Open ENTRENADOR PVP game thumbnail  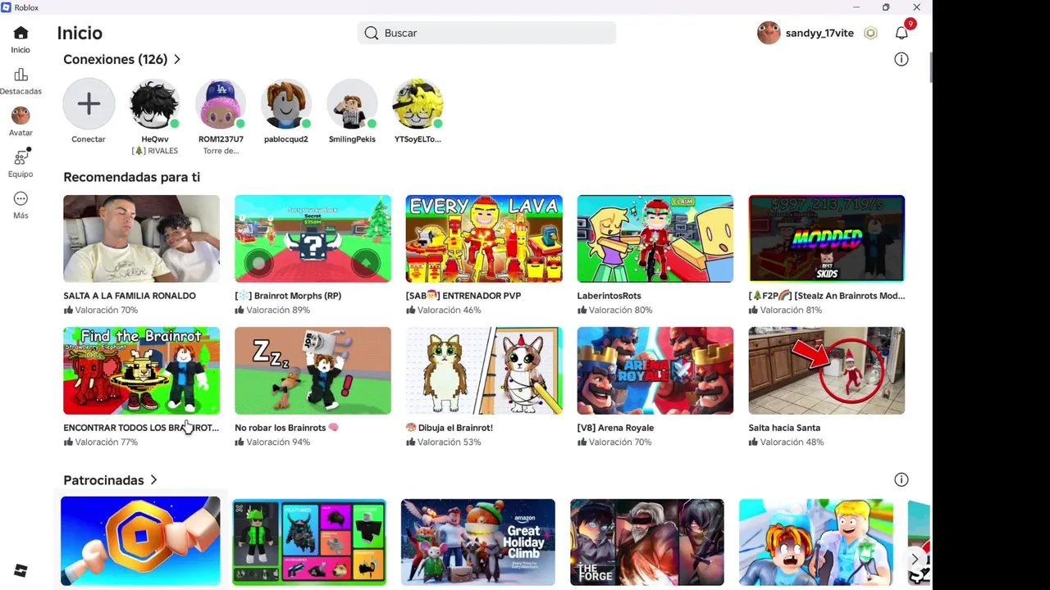coord(484,238)
